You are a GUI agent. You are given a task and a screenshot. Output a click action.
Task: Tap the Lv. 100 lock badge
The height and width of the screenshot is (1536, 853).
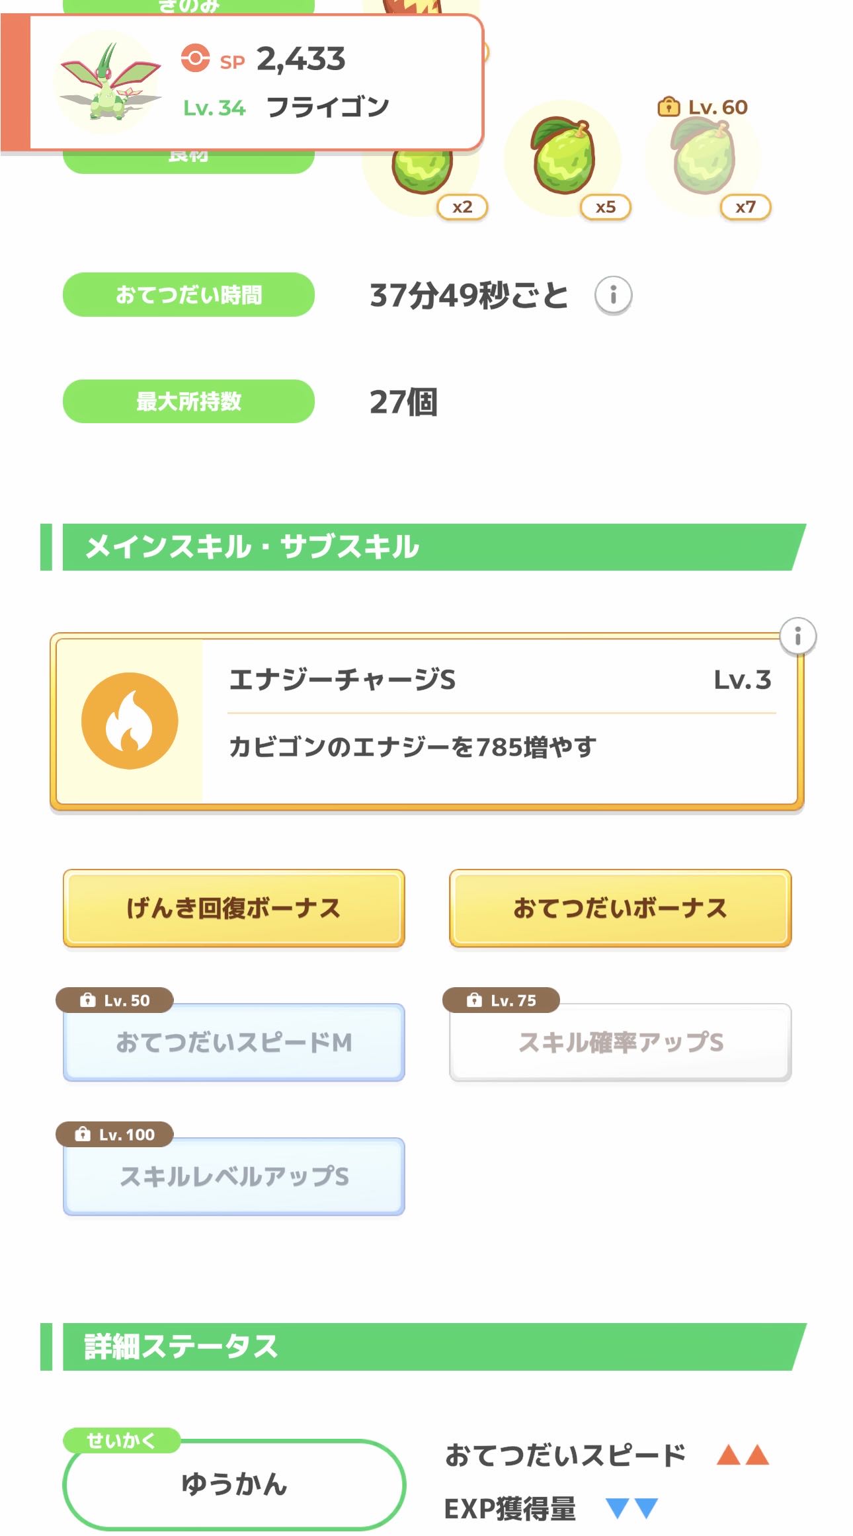114,1135
